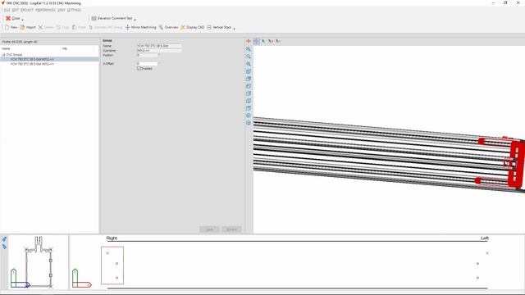Select the first highlighted CNC group row
This screenshot has height=295, width=525.
click(49, 59)
